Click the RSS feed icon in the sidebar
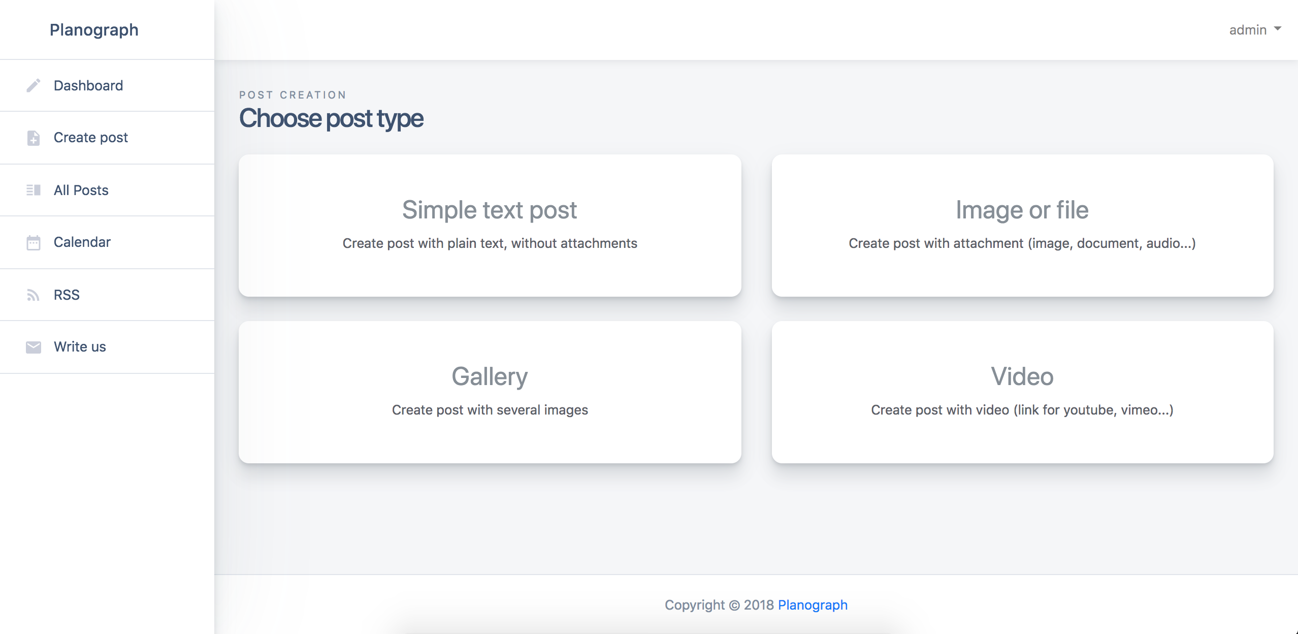 click(x=34, y=295)
